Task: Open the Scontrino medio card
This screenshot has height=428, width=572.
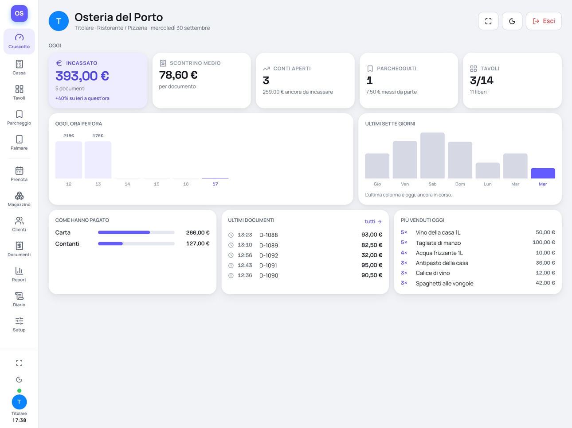Action: click(x=201, y=81)
